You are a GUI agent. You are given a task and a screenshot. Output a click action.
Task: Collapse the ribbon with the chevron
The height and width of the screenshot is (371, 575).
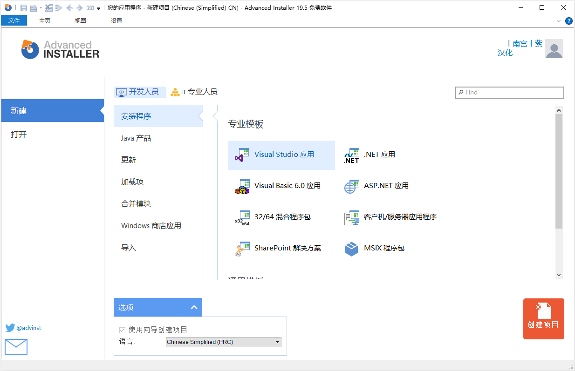559,21
